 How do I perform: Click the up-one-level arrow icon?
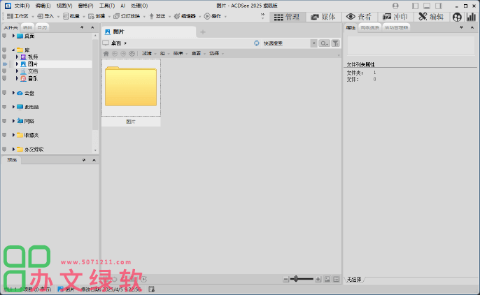(x=132, y=54)
